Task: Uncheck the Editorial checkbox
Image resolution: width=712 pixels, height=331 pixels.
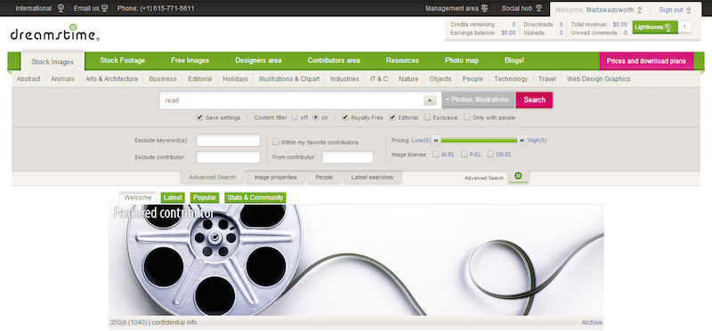Action: 392,117
